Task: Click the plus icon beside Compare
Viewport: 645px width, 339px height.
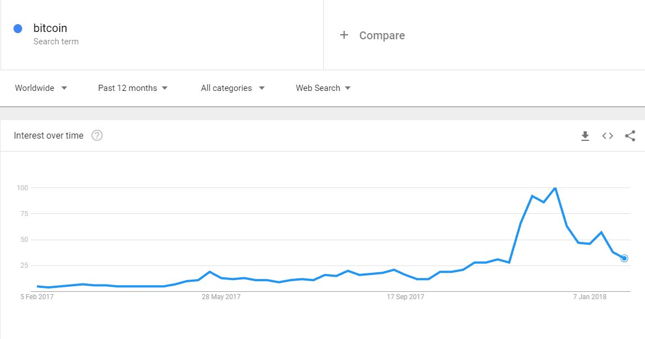Action: [x=344, y=35]
